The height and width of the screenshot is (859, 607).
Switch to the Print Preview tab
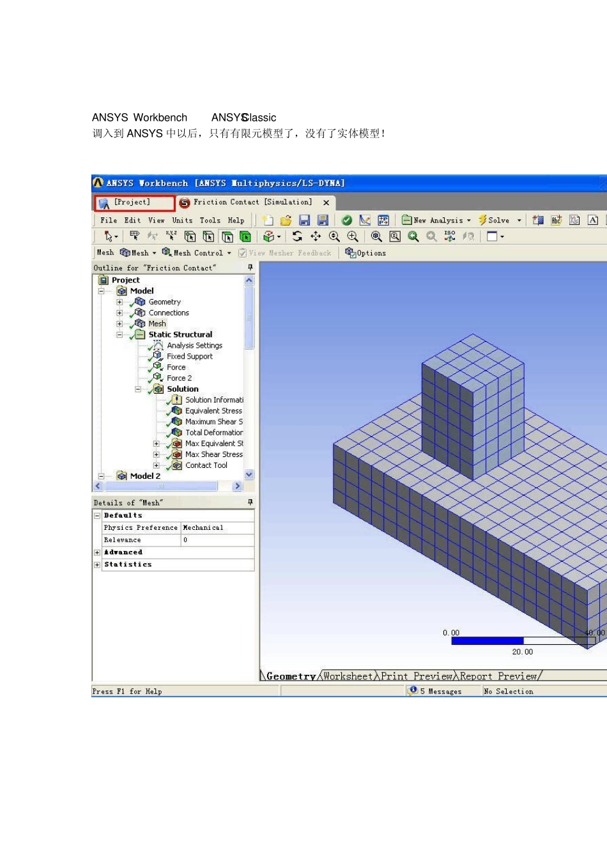click(417, 676)
